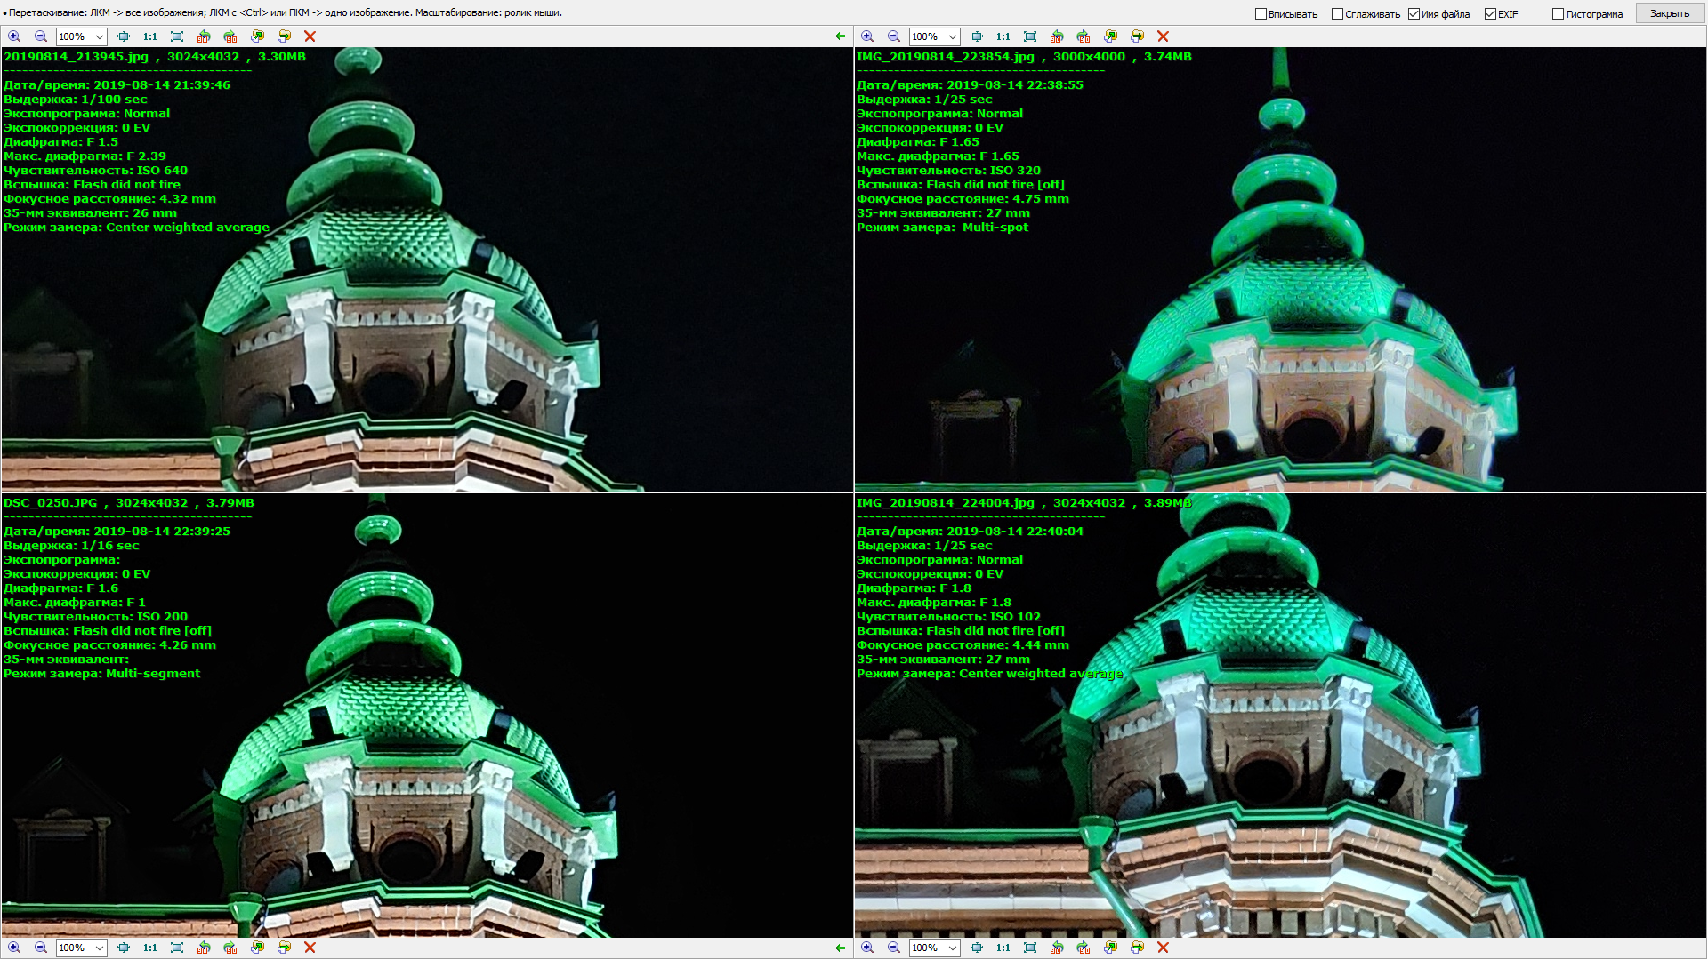Set 1:1 size for IMG_20190814_224004.jpg

pyautogui.click(x=1003, y=948)
